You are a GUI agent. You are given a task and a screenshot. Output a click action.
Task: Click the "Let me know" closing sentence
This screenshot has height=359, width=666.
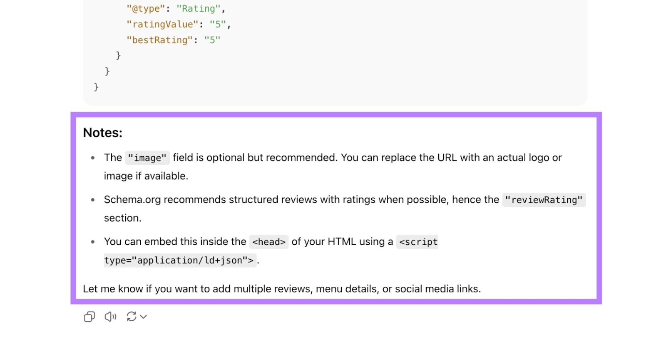pos(281,289)
